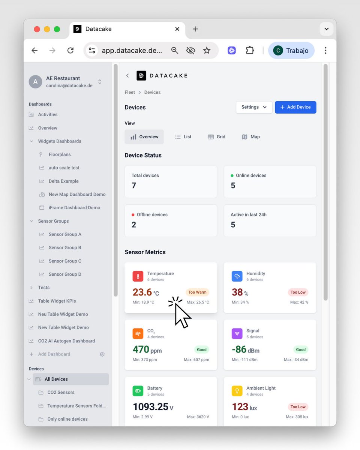Click the back chevron beside Datacake logo
Image resolution: width=360 pixels, height=450 pixels.
click(127, 75)
